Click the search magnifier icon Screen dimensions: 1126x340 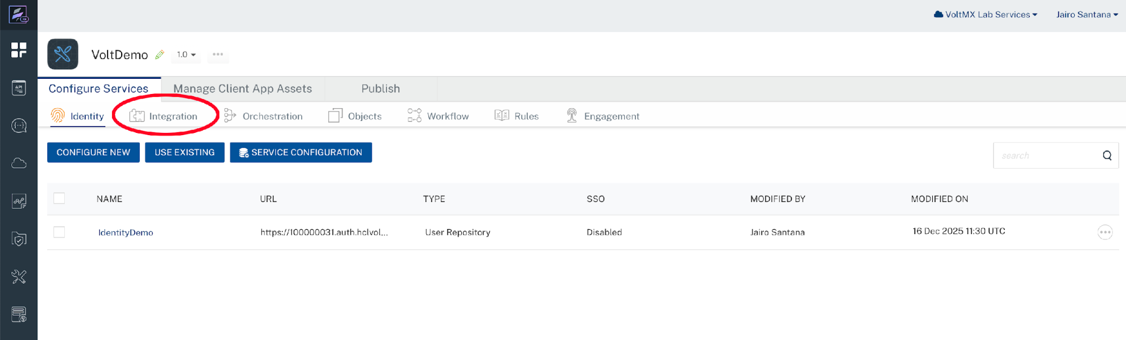click(x=1107, y=155)
